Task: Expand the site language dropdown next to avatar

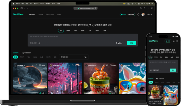Action: 149,14
